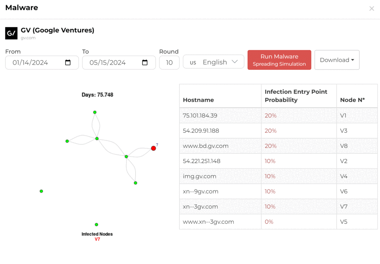380x264 pixels.
Task: Click the topmost green node in graph
Action: tap(95, 112)
